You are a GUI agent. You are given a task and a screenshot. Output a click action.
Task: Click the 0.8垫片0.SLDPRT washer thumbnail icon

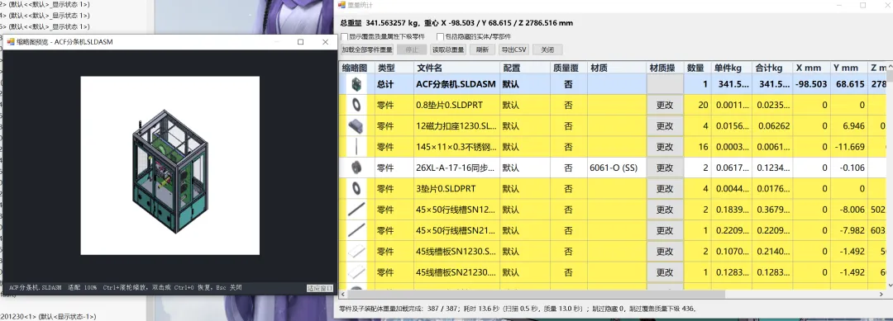[x=356, y=105]
